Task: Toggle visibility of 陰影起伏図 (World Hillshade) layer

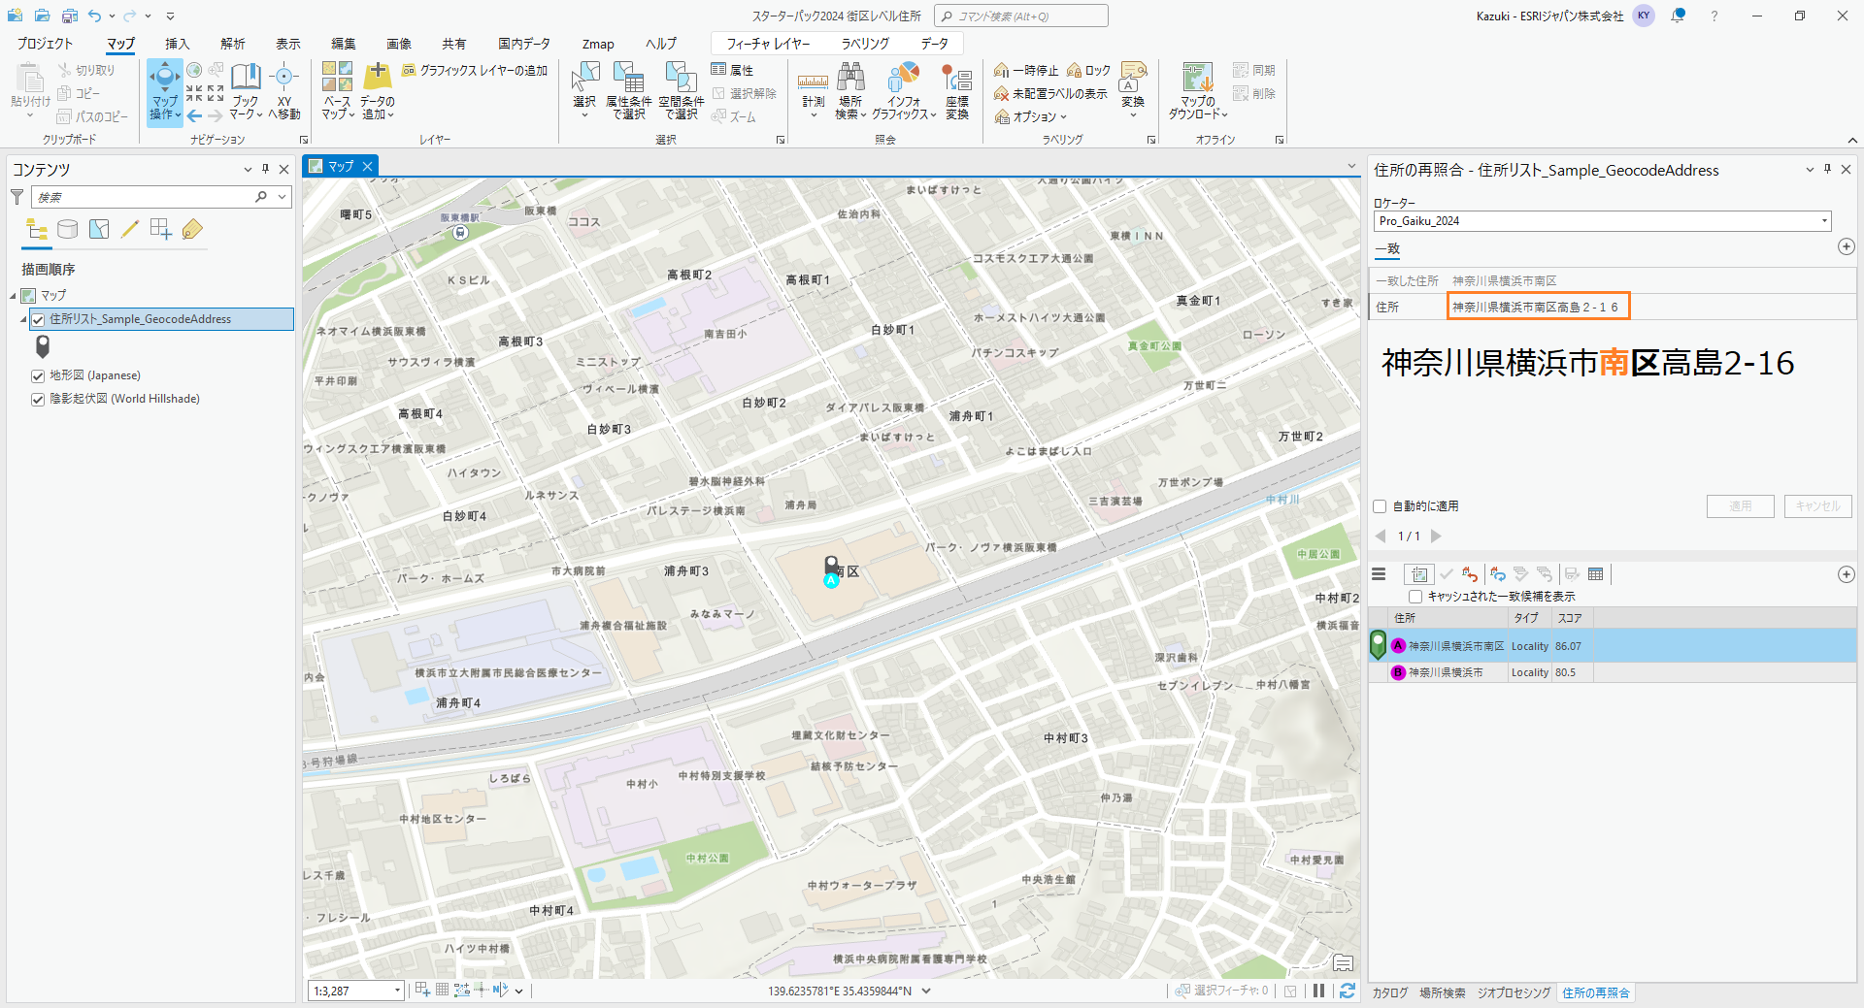Action: (38, 399)
